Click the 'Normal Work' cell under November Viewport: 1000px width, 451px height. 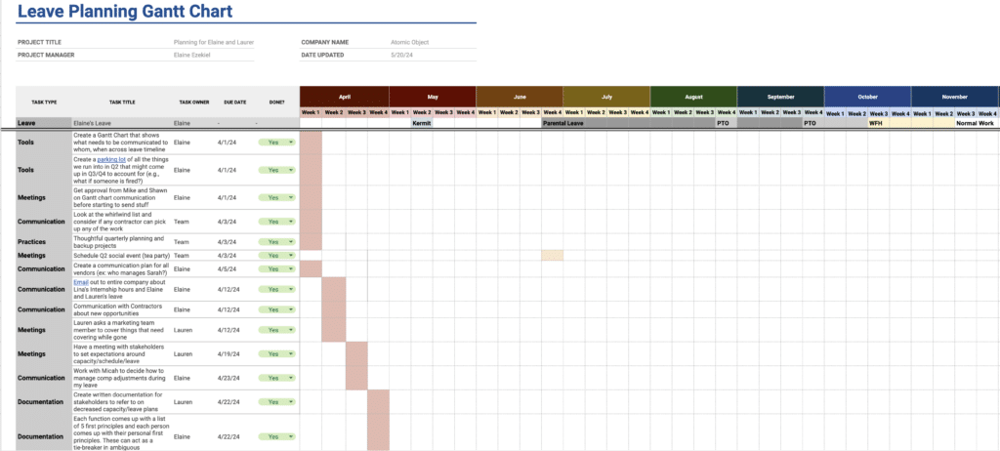[975, 124]
